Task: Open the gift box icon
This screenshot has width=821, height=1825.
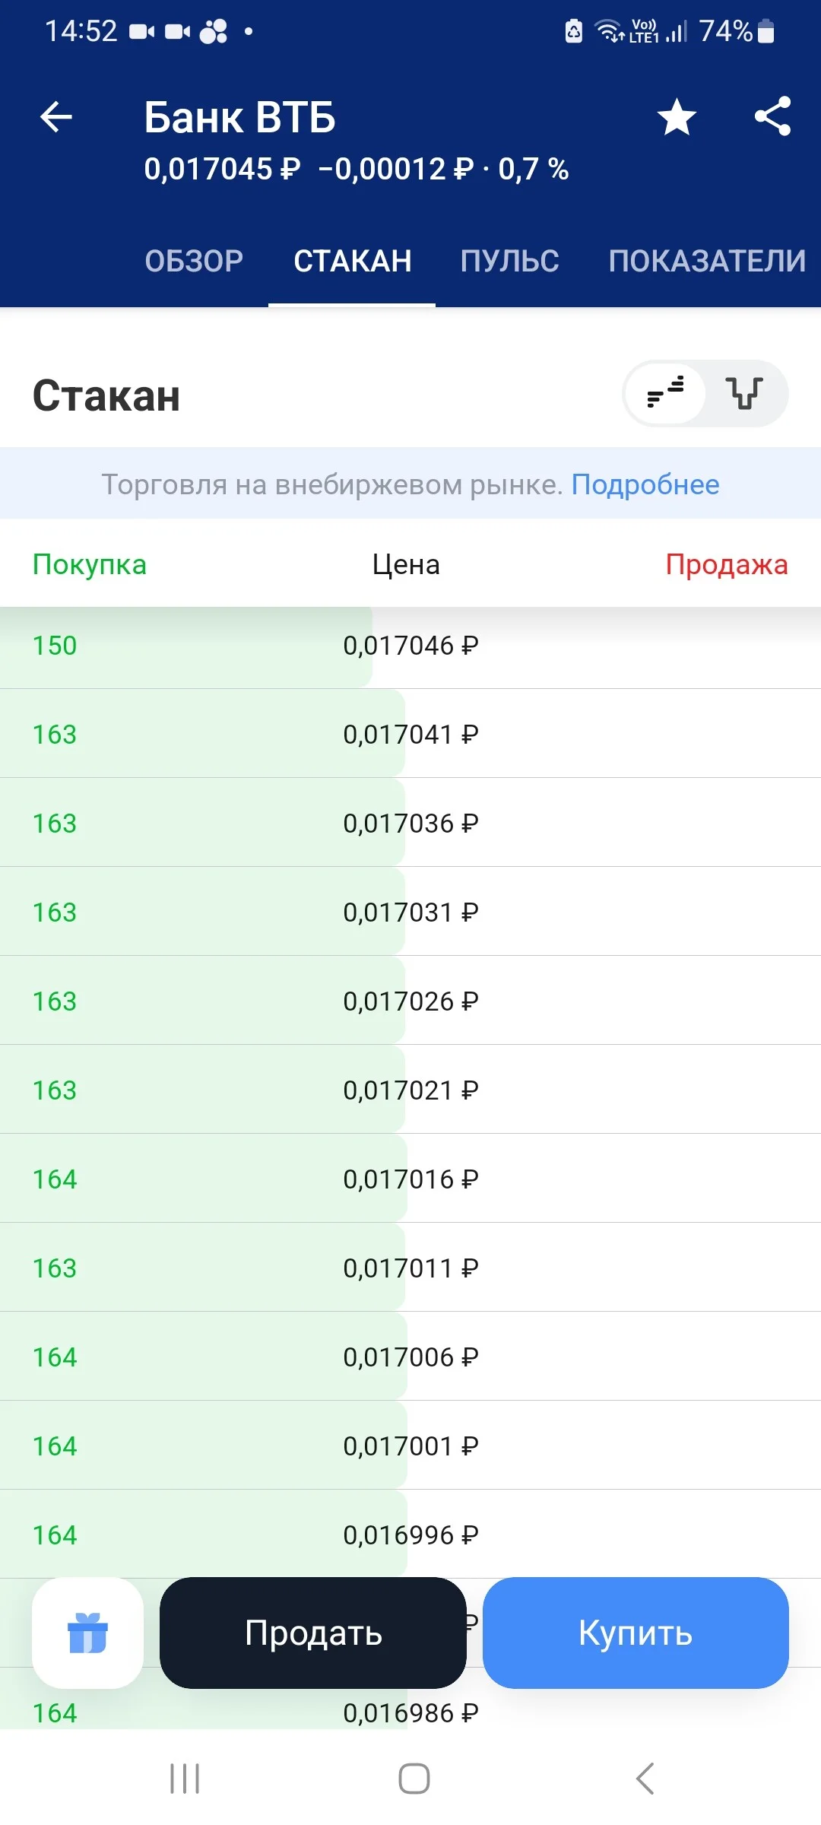Action: 88,1633
